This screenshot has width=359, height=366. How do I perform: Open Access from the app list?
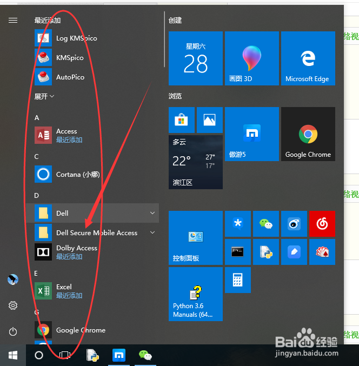(x=92, y=135)
